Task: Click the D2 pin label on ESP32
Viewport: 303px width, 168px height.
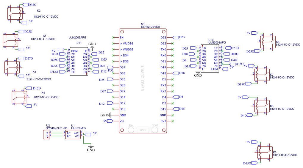Action: (x=164, y=103)
